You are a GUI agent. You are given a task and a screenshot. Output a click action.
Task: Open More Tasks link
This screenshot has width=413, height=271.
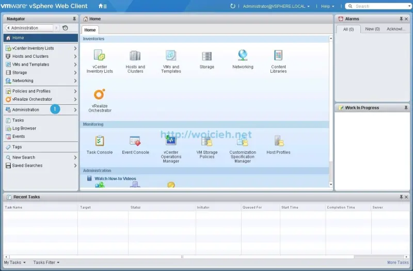(398, 262)
